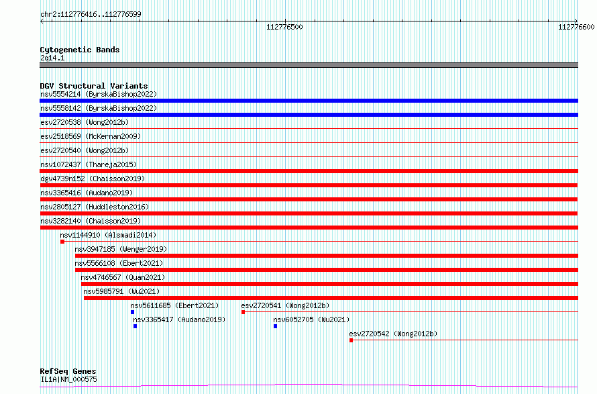Click the 112776600 ruler position label
Image resolution: width=597 pixels, height=394 pixels.
click(576, 27)
